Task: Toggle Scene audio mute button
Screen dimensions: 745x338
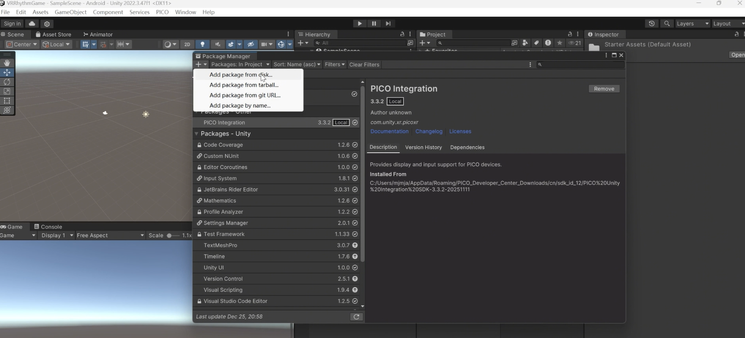Action: 218,44
